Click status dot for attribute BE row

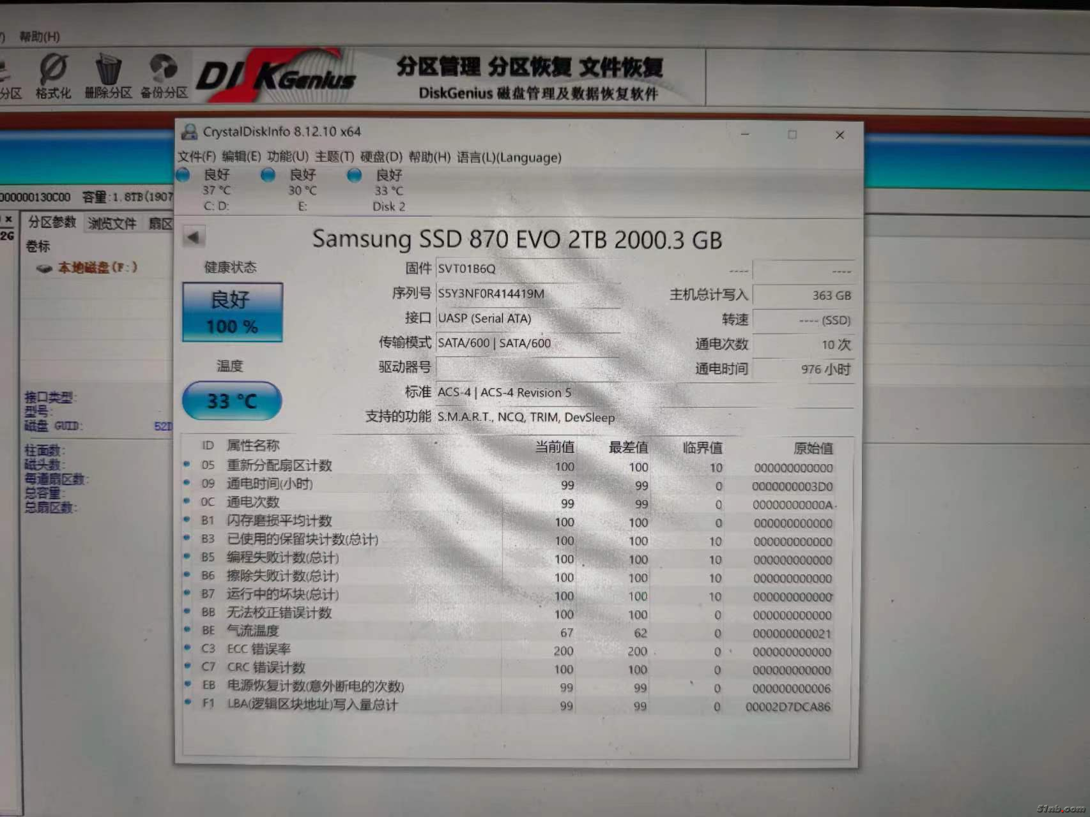tap(187, 629)
